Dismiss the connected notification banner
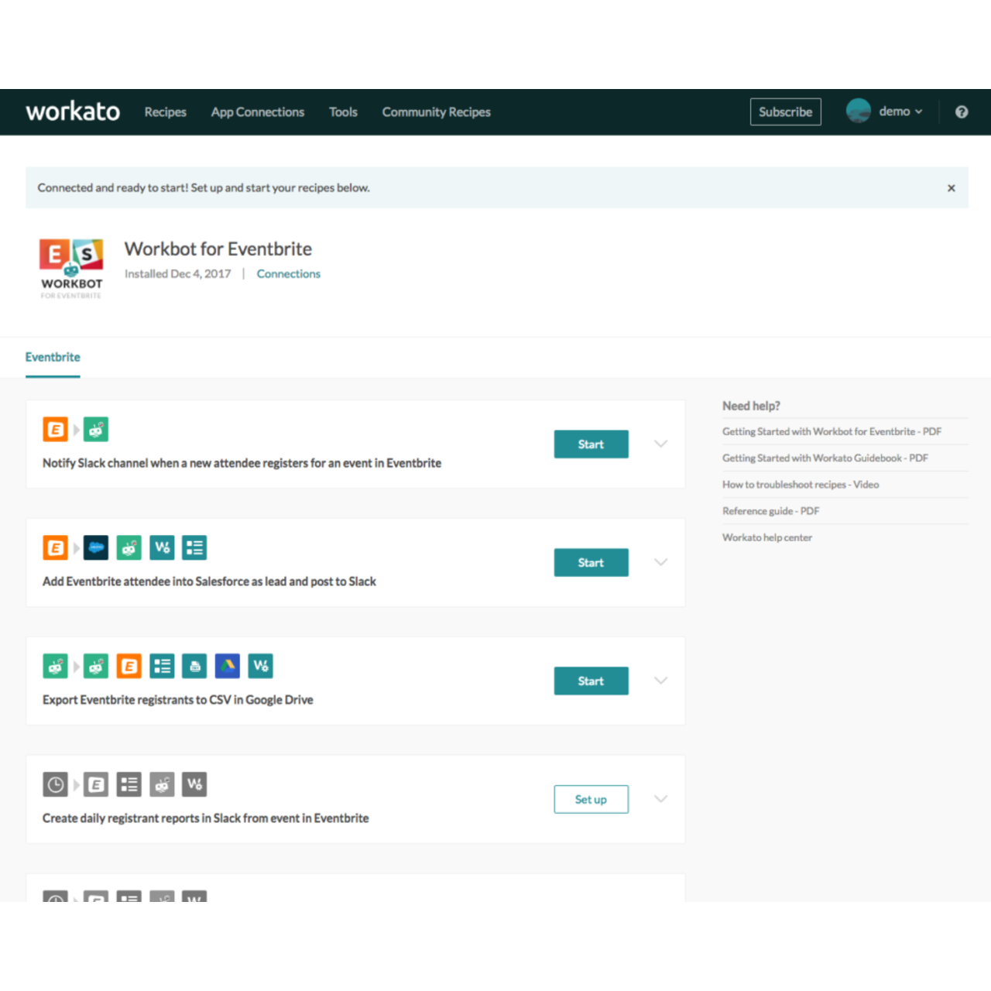991x991 pixels. pos(951,187)
